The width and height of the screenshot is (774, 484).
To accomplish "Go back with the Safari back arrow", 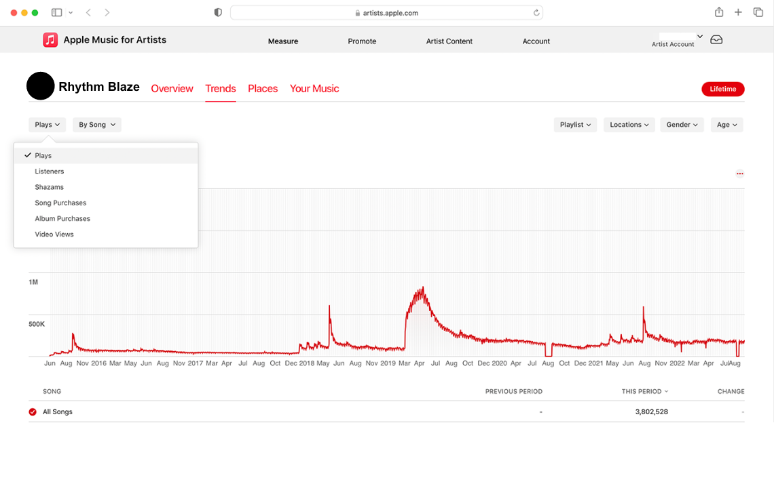I will point(88,13).
